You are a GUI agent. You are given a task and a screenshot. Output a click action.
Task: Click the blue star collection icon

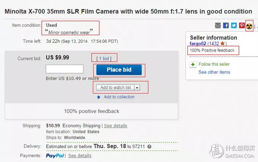click(x=99, y=97)
